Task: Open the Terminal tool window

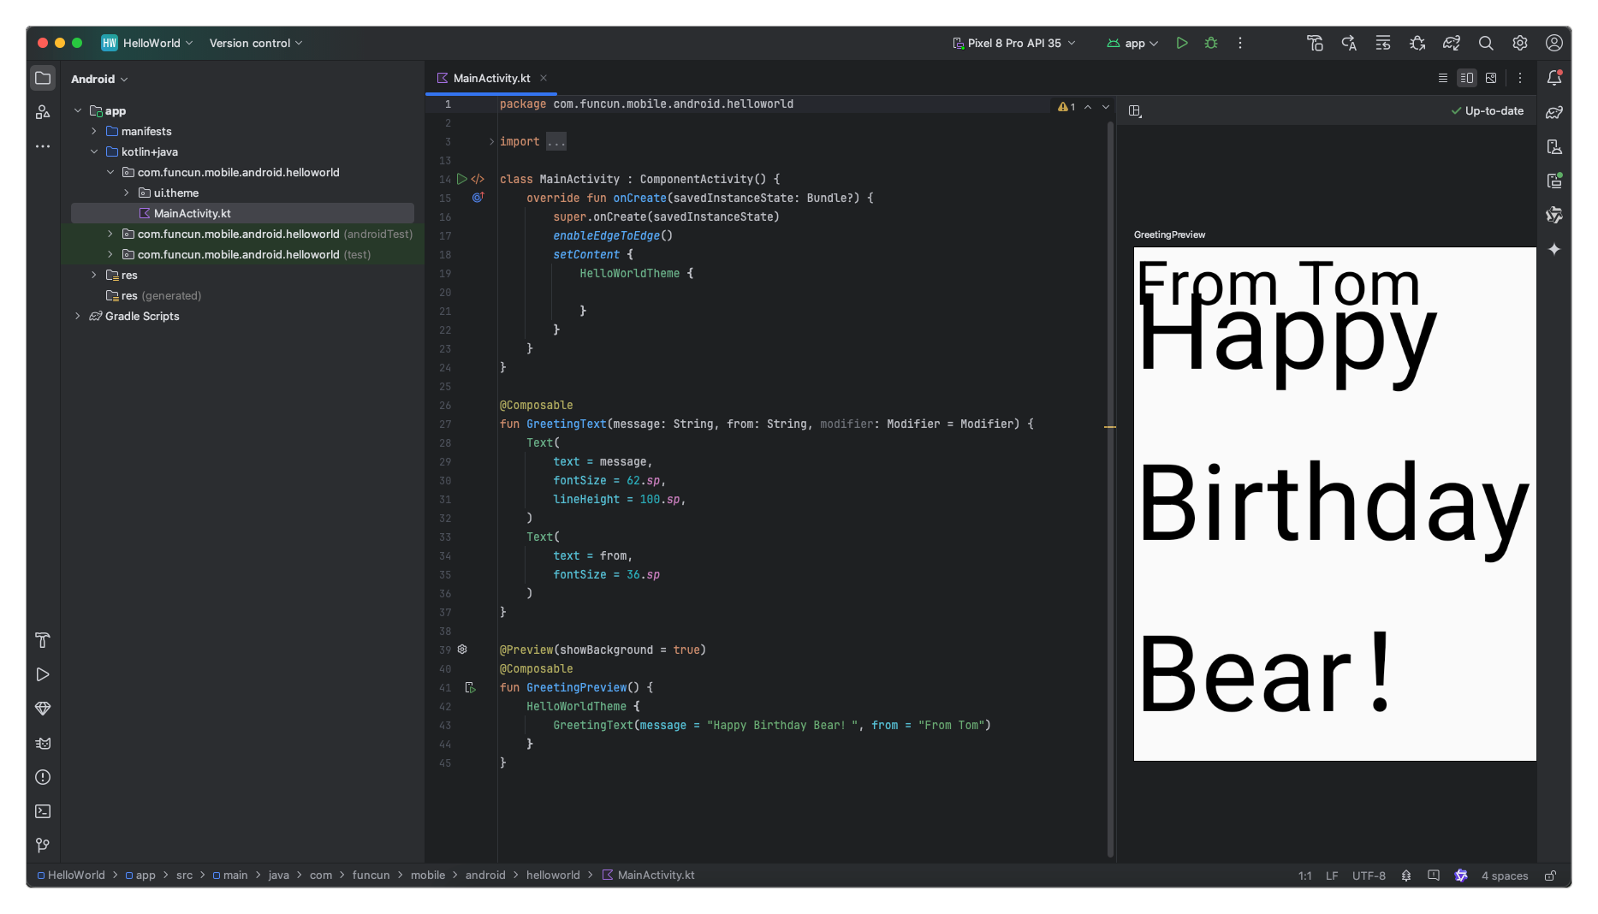Action: (x=43, y=811)
